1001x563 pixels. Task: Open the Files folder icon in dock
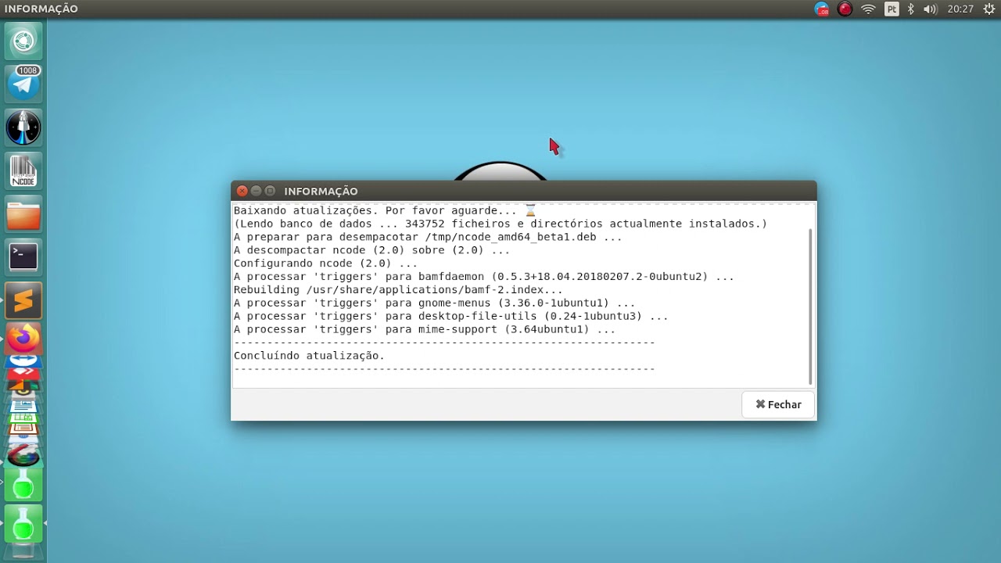coord(23,213)
